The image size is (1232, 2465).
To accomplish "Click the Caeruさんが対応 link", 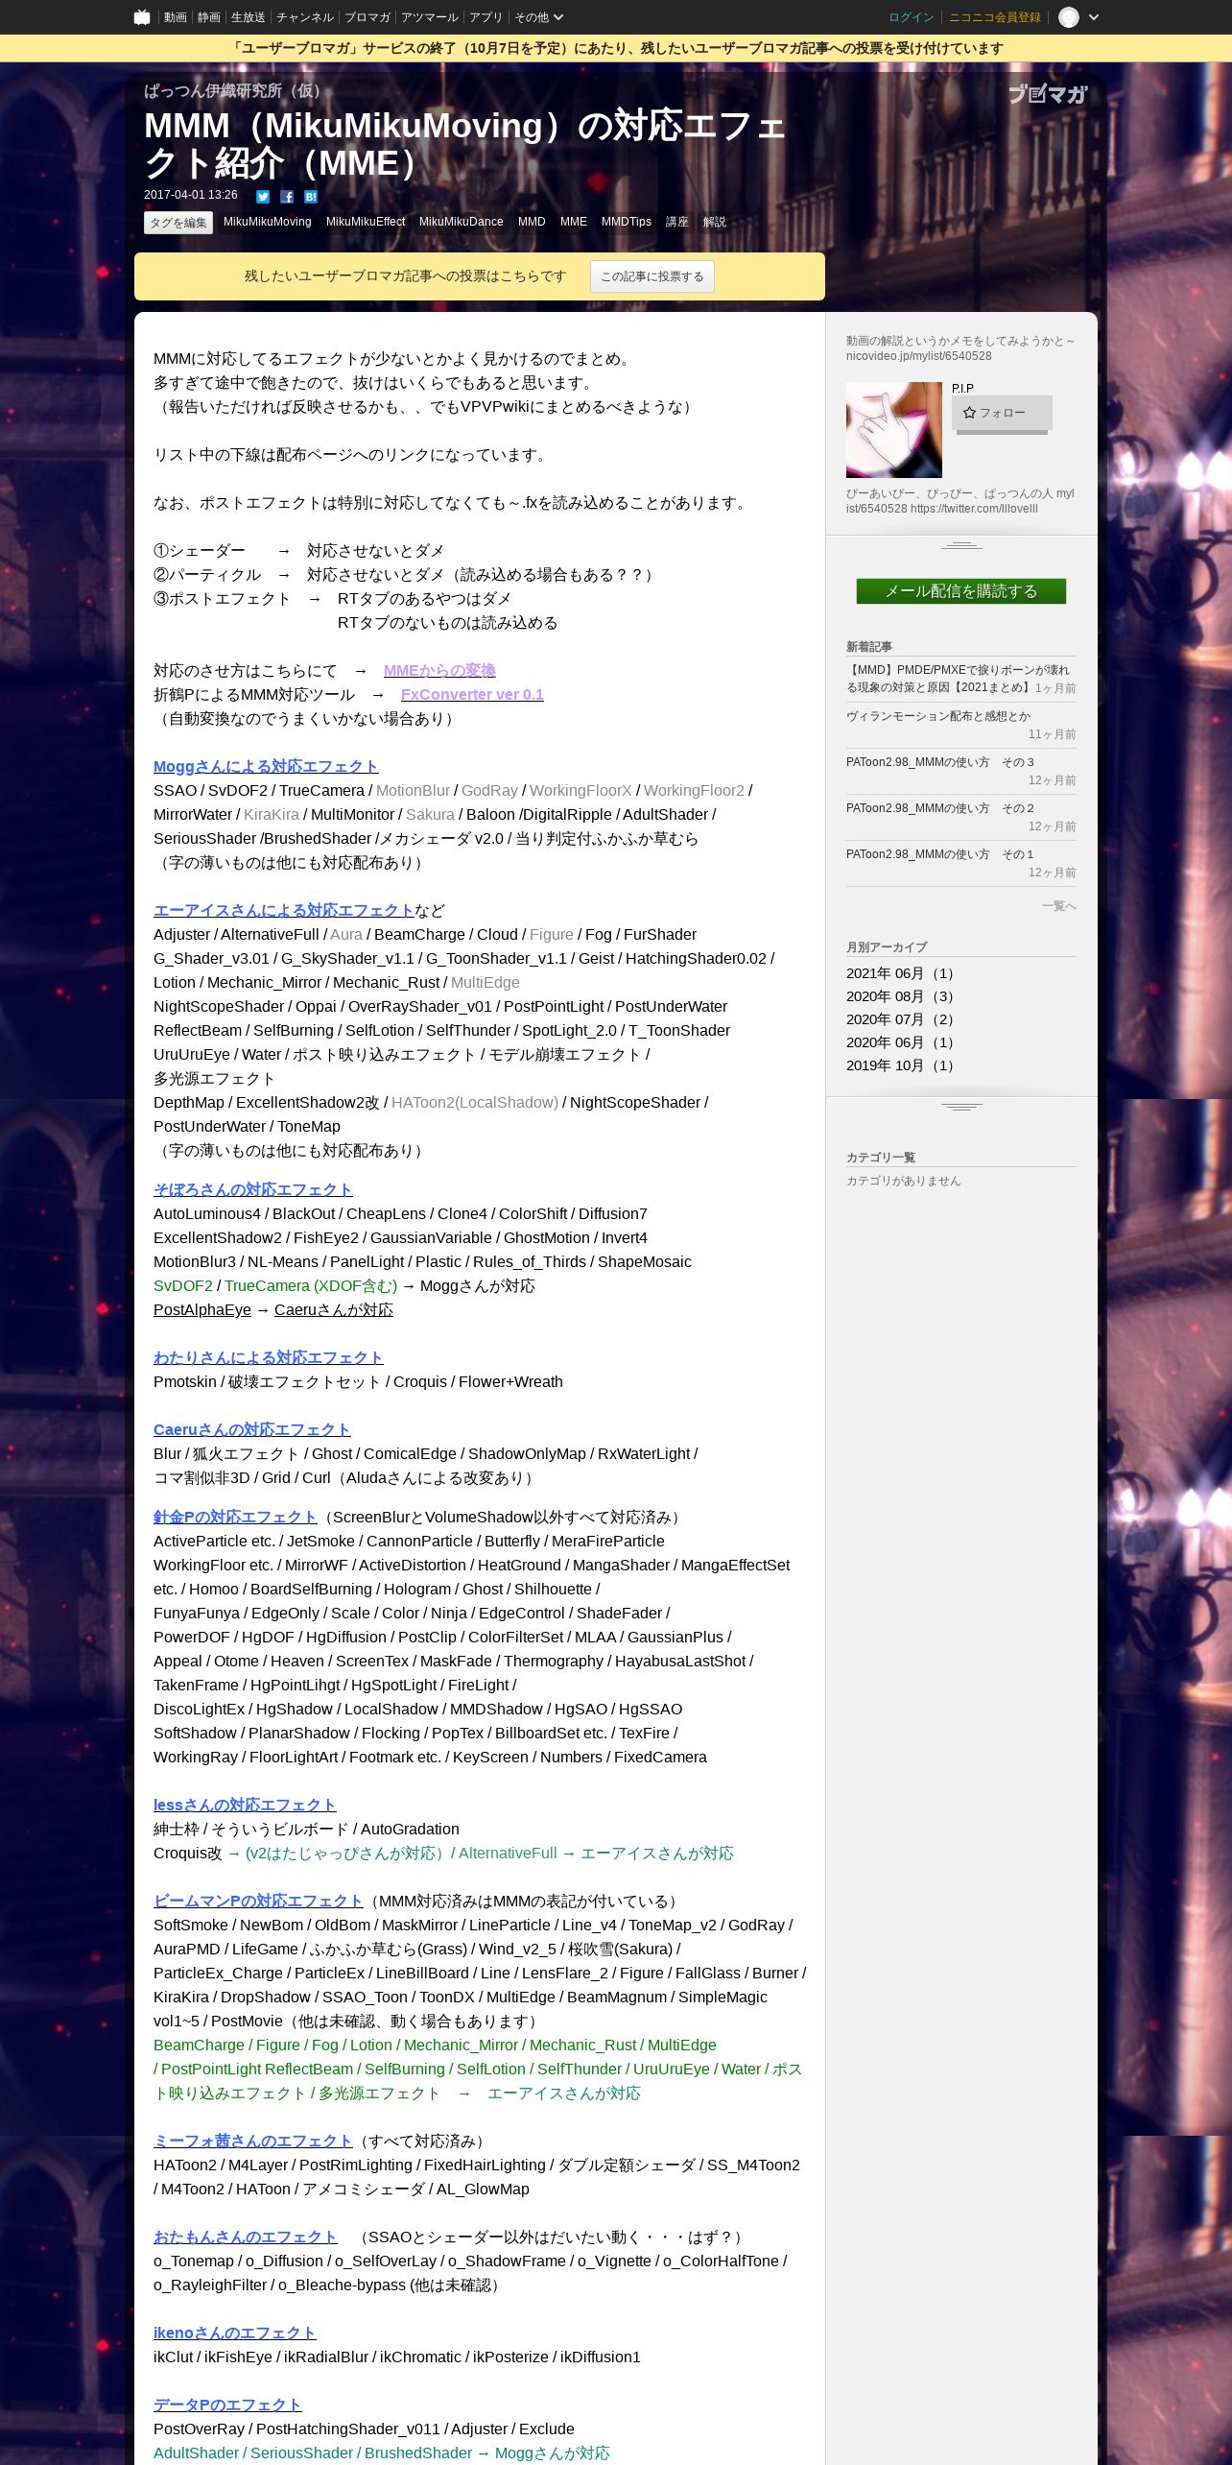I will pos(334,1310).
